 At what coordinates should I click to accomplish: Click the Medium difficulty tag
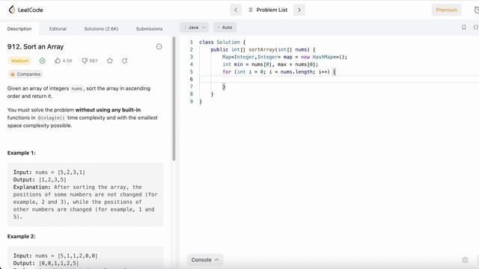pos(19,61)
